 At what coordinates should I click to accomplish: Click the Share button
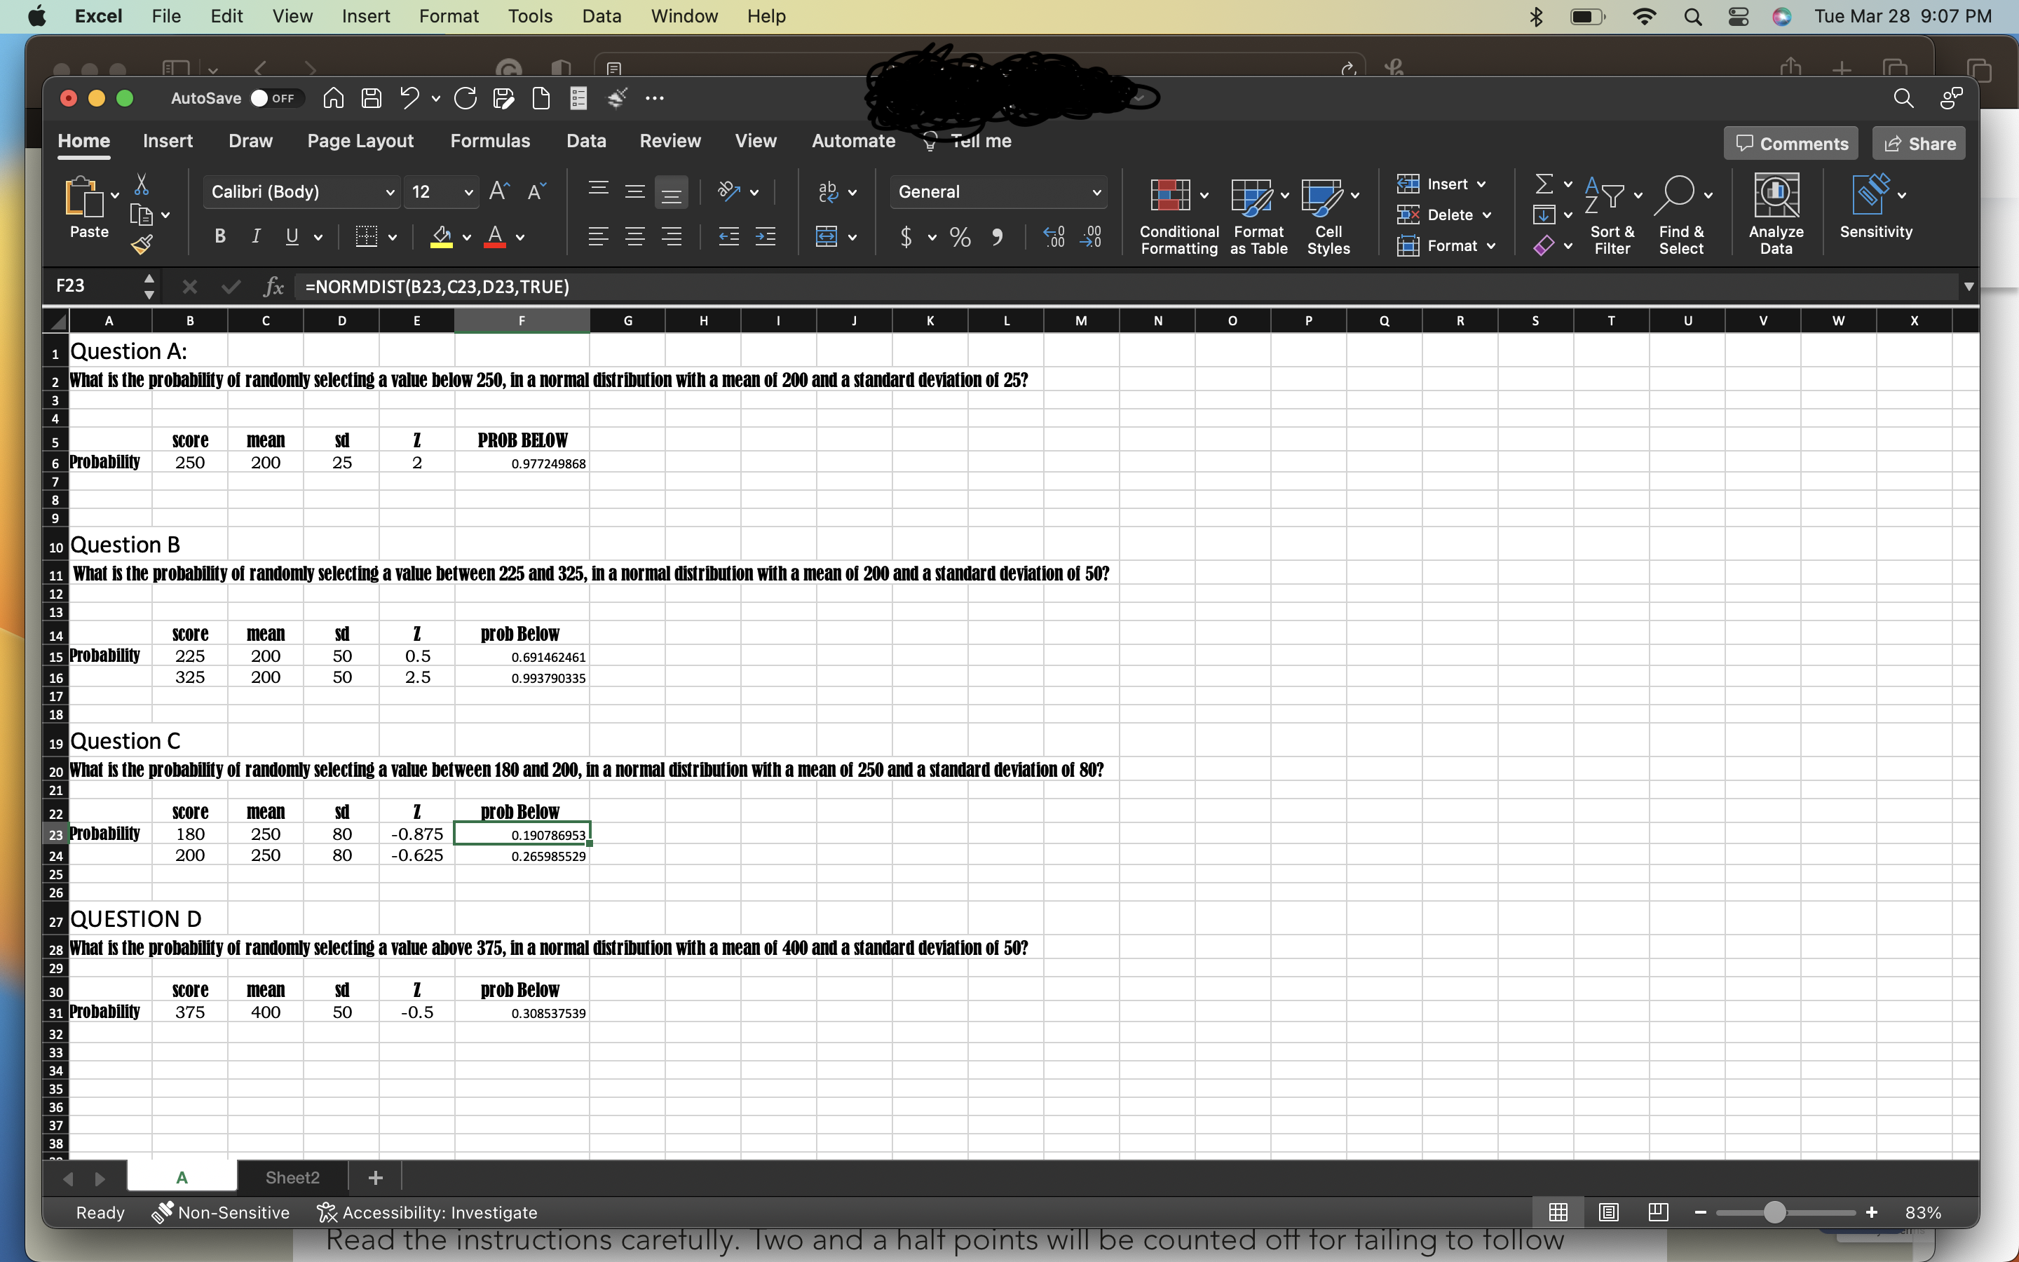tap(1917, 143)
